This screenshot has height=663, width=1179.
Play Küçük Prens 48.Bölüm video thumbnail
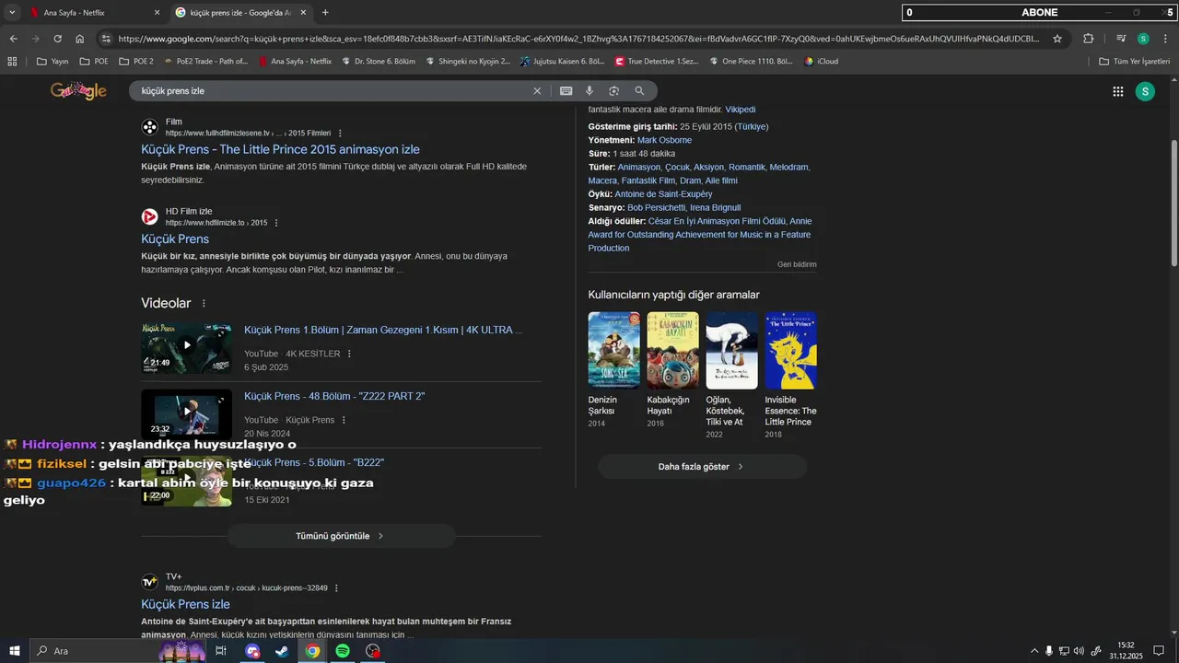[x=186, y=413]
